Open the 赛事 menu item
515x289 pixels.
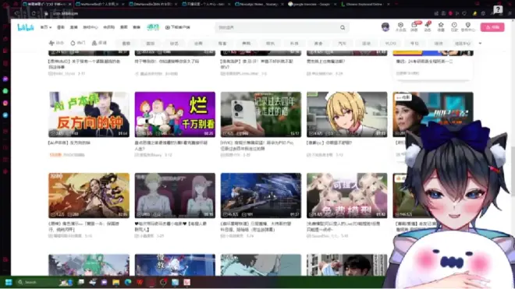137,27
